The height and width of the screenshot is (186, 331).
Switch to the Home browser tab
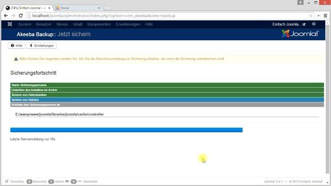pyautogui.click(x=78, y=8)
